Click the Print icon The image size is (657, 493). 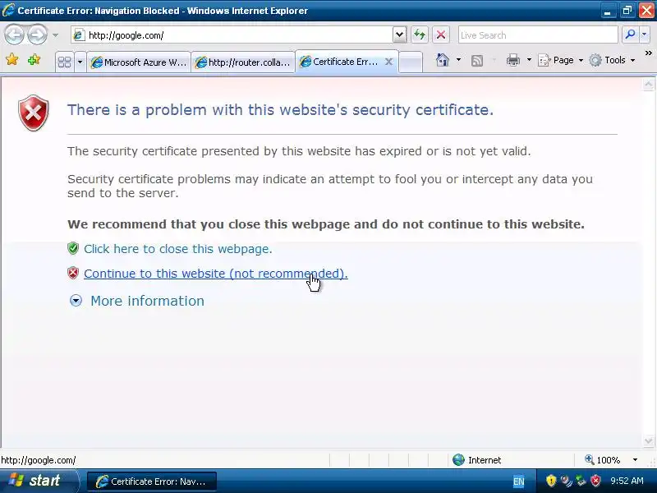point(513,60)
